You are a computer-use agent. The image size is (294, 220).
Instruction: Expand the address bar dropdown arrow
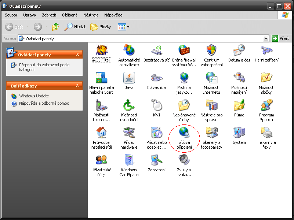coord(266,38)
